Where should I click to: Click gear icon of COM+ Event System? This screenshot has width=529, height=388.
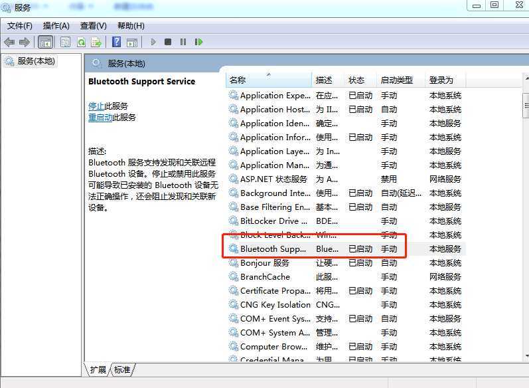(x=234, y=318)
